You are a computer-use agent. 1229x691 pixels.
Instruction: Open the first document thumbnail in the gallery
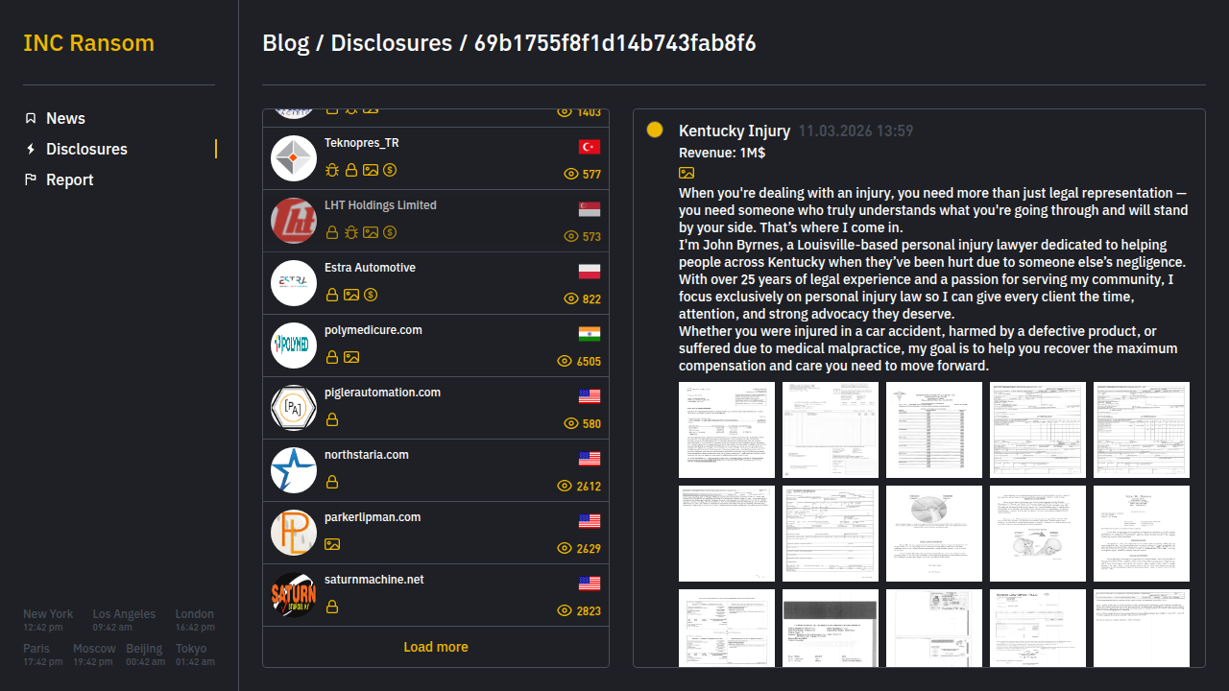coord(726,430)
